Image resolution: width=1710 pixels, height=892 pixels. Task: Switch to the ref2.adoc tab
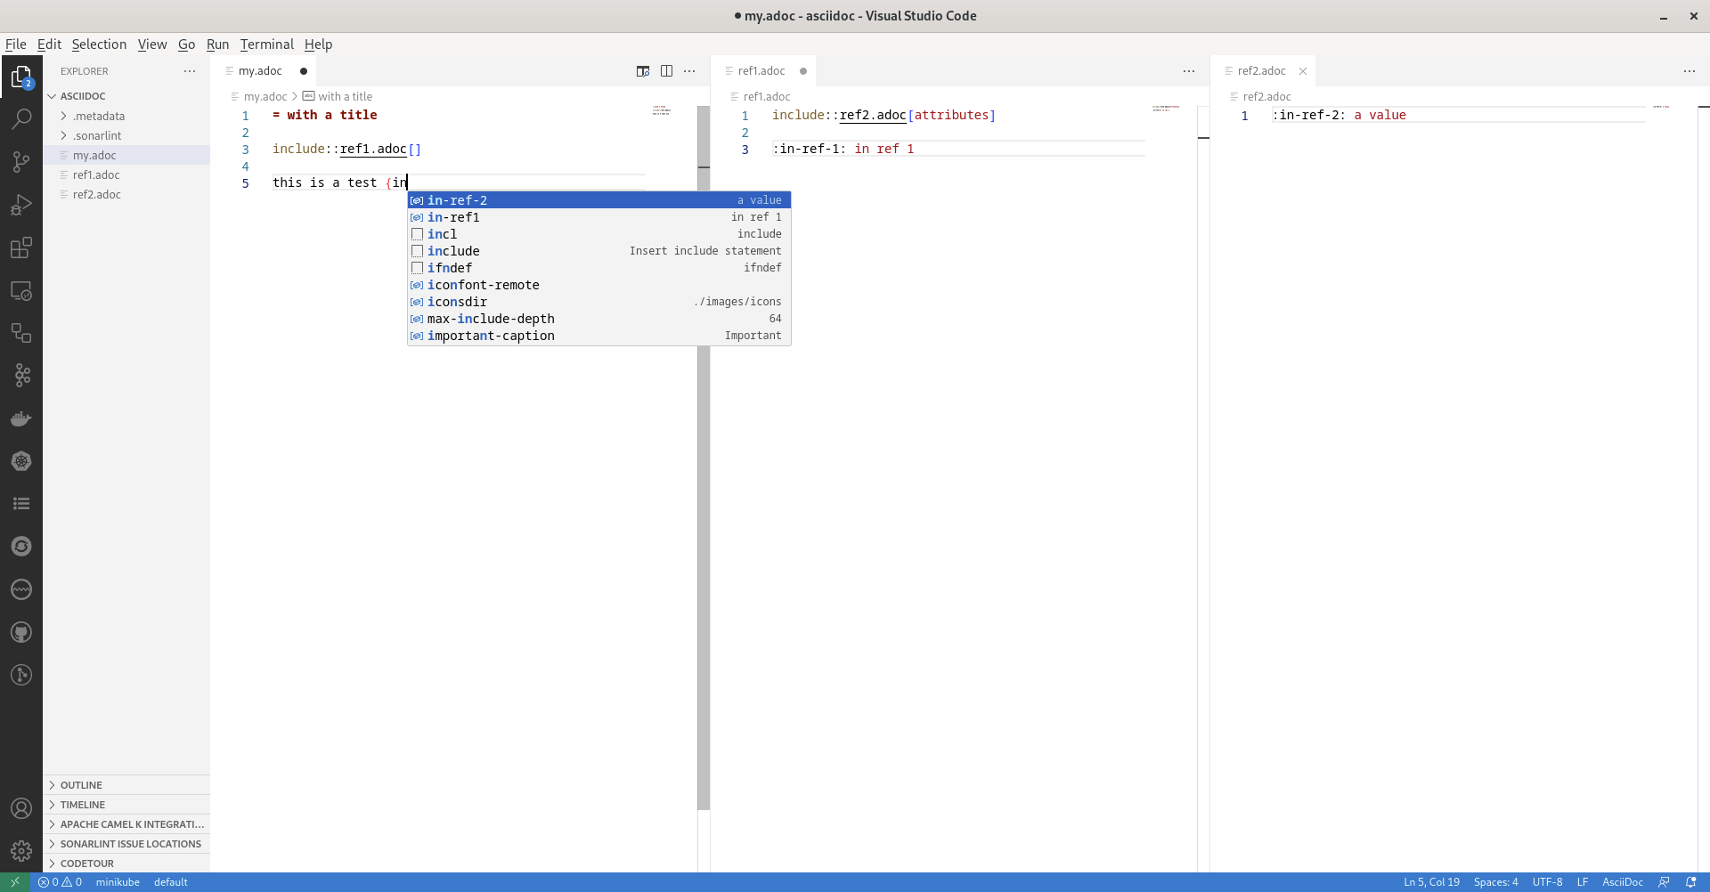(x=1260, y=70)
